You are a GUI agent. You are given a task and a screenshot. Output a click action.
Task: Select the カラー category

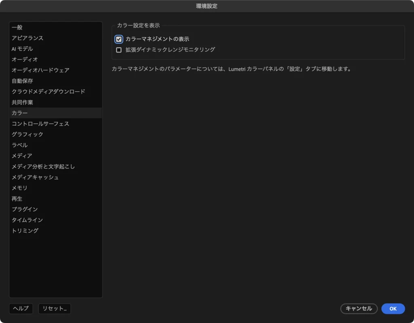[55, 113]
